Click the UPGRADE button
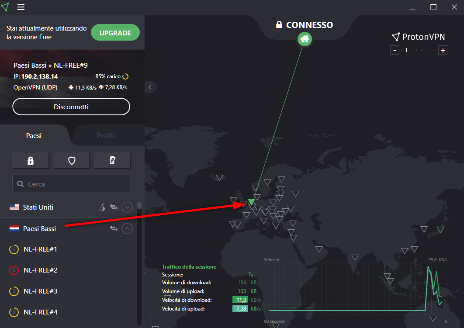The width and height of the screenshot is (464, 328). coord(115,32)
